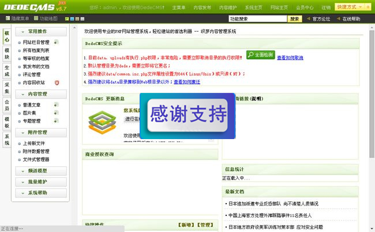Open the 主菜单 top menu
Image resolution: width=375 pixels, height=232 pixels.
click(179, 8)
